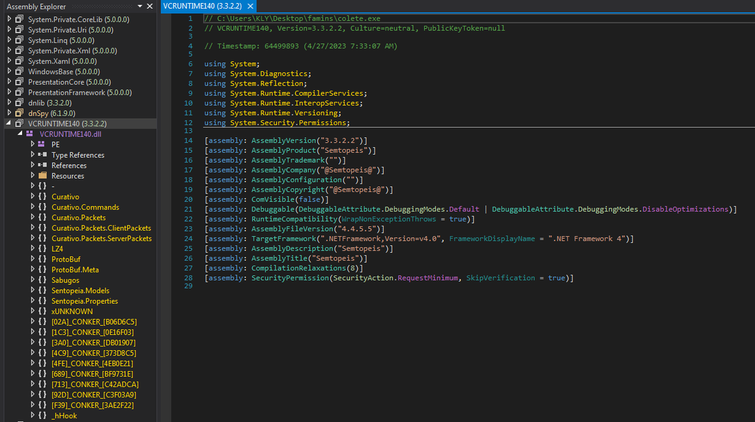
Task: Expand the ProtoBuf.Meta namespace
Action: [x=32, y=270]
